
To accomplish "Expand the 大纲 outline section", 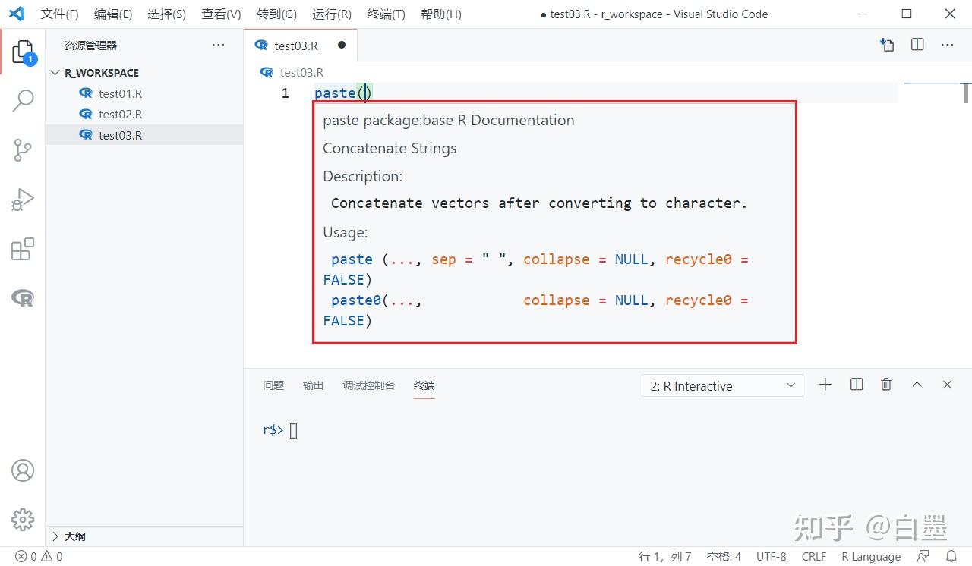I will click(x=55, y=536).
